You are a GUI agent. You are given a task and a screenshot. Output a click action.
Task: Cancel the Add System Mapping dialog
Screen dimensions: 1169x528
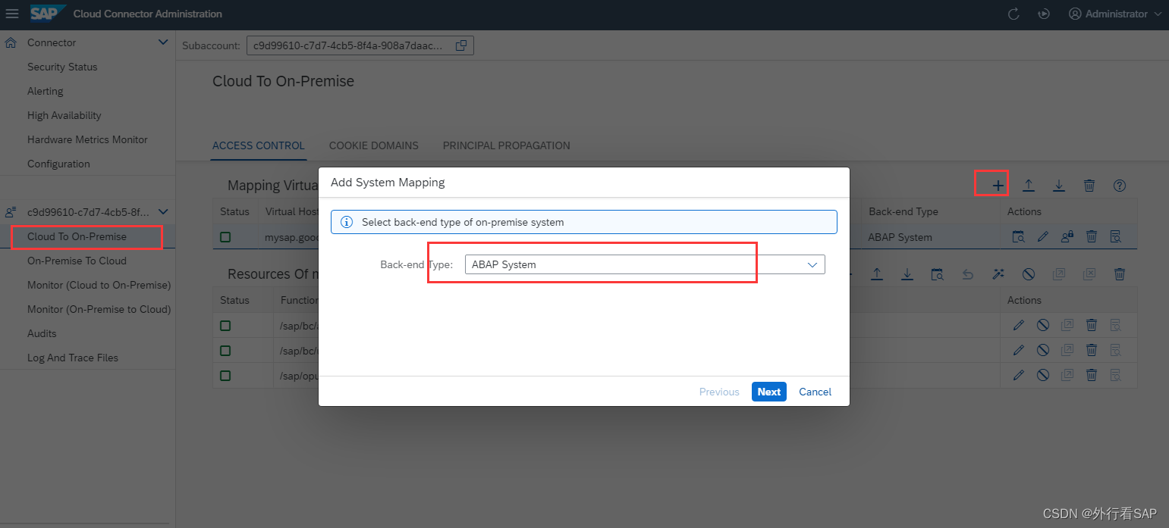(x=815, y=392)
